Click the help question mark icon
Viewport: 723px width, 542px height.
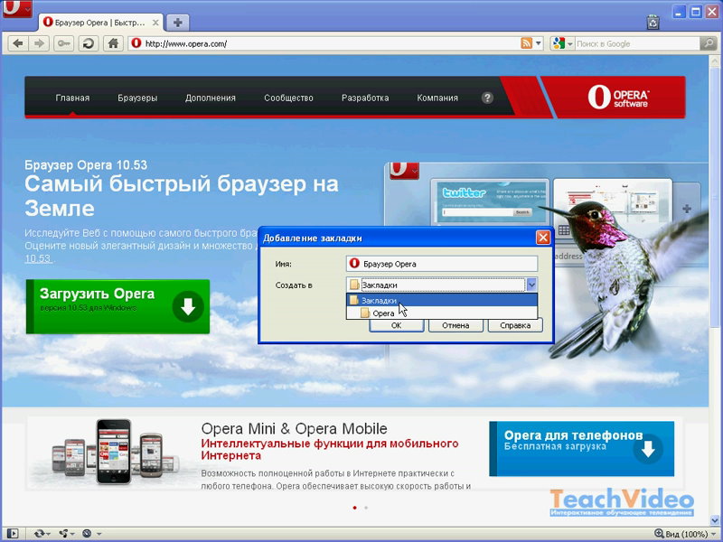point(487,98)
